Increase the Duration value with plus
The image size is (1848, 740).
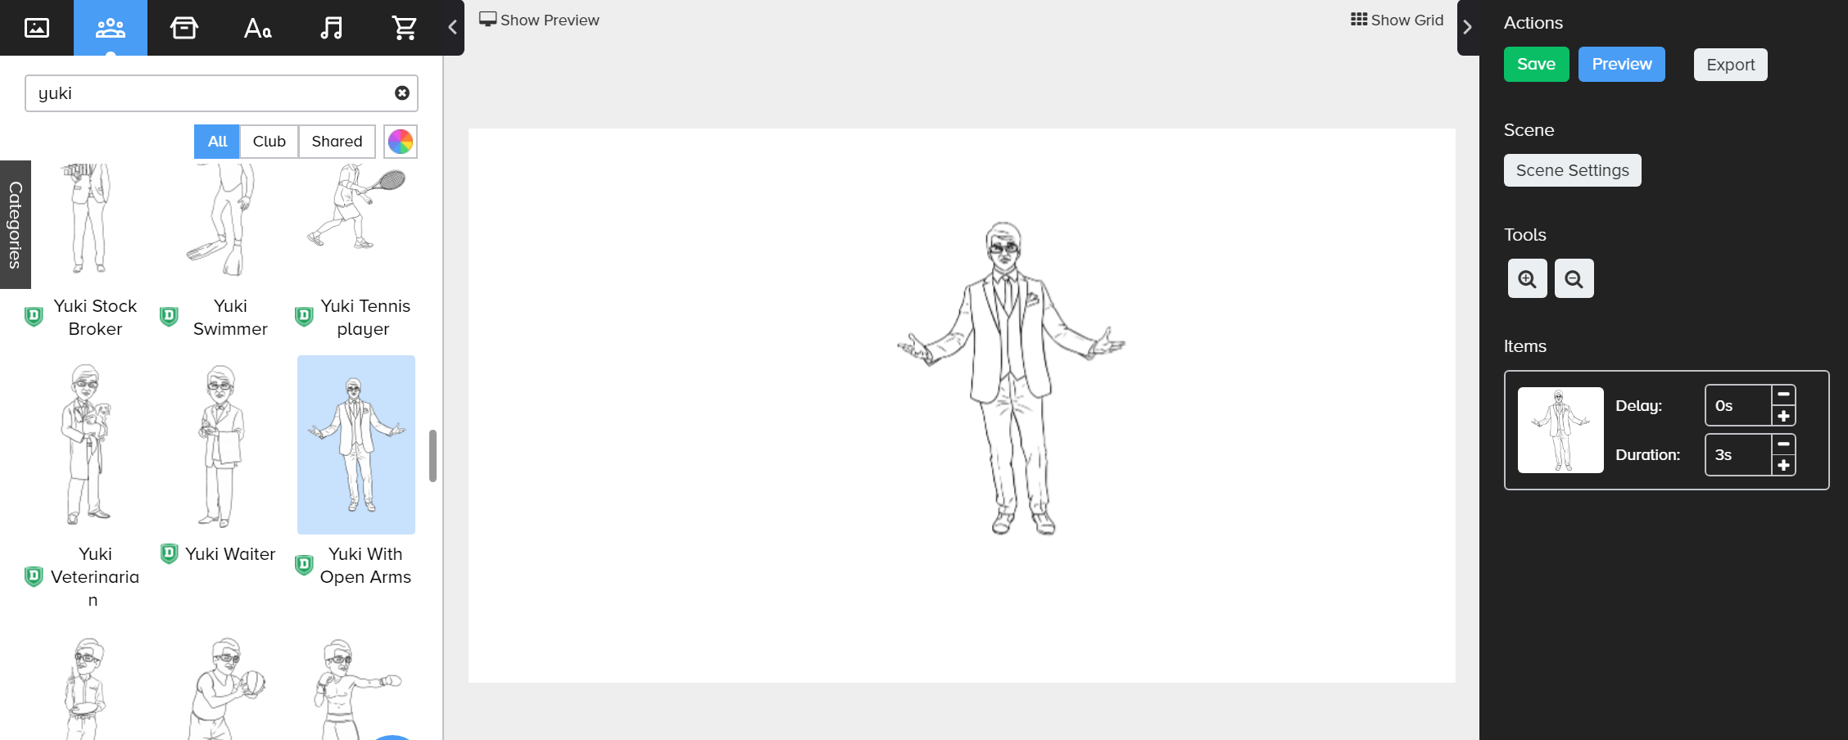(1783, 466)
